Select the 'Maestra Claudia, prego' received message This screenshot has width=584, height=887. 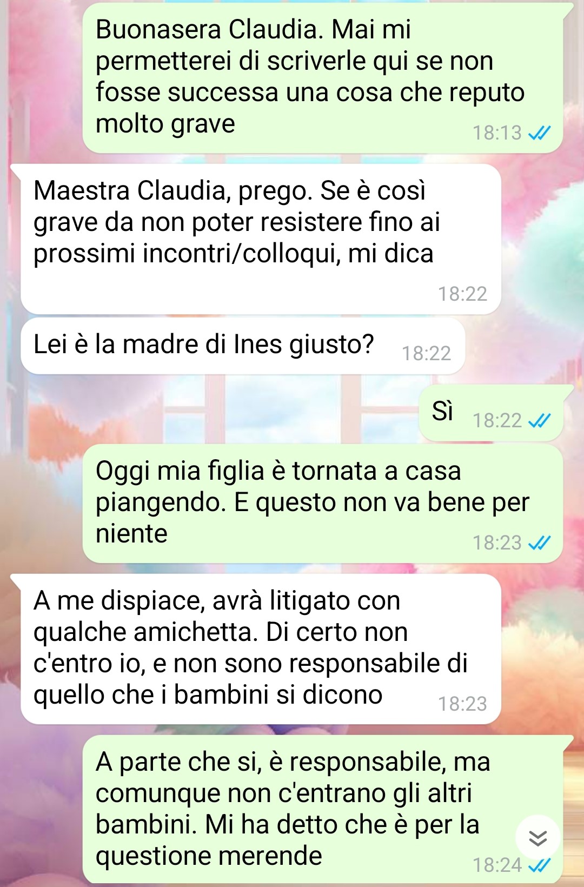pyautogui.click(x=261, y=239)
